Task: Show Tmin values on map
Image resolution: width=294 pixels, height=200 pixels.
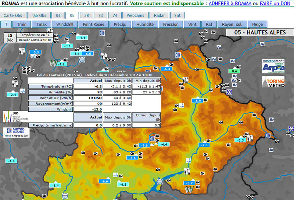Action: pyautogui.click(x=22, y=24)
